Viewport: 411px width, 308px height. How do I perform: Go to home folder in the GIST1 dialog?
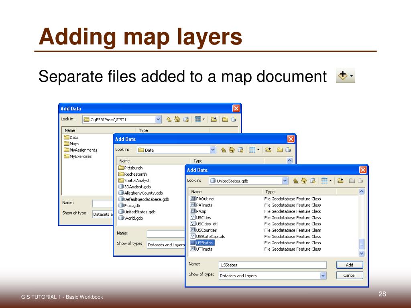click(177, 120)
